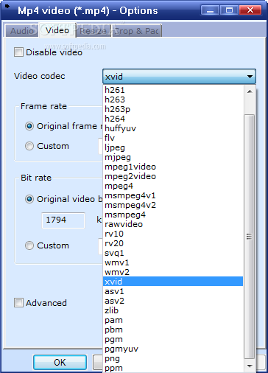
Task: Select Original video bit rate radio
Action: pos(29,199)
